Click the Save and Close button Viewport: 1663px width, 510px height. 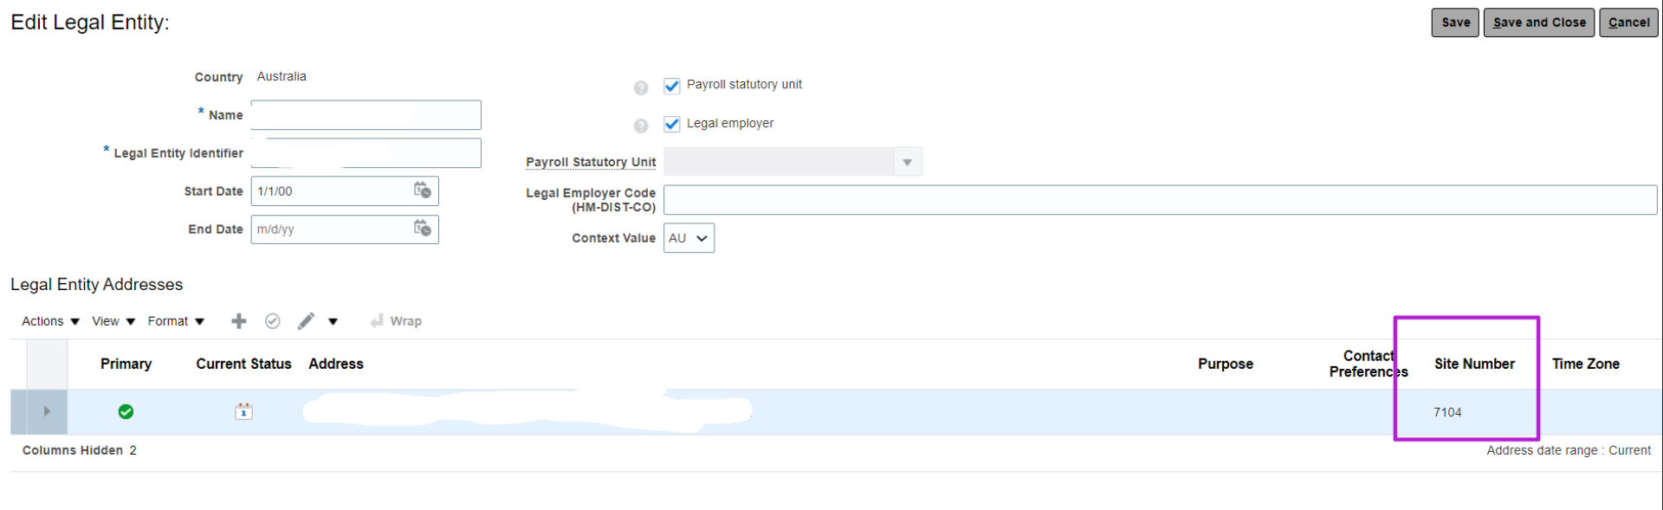(1538, 22)
